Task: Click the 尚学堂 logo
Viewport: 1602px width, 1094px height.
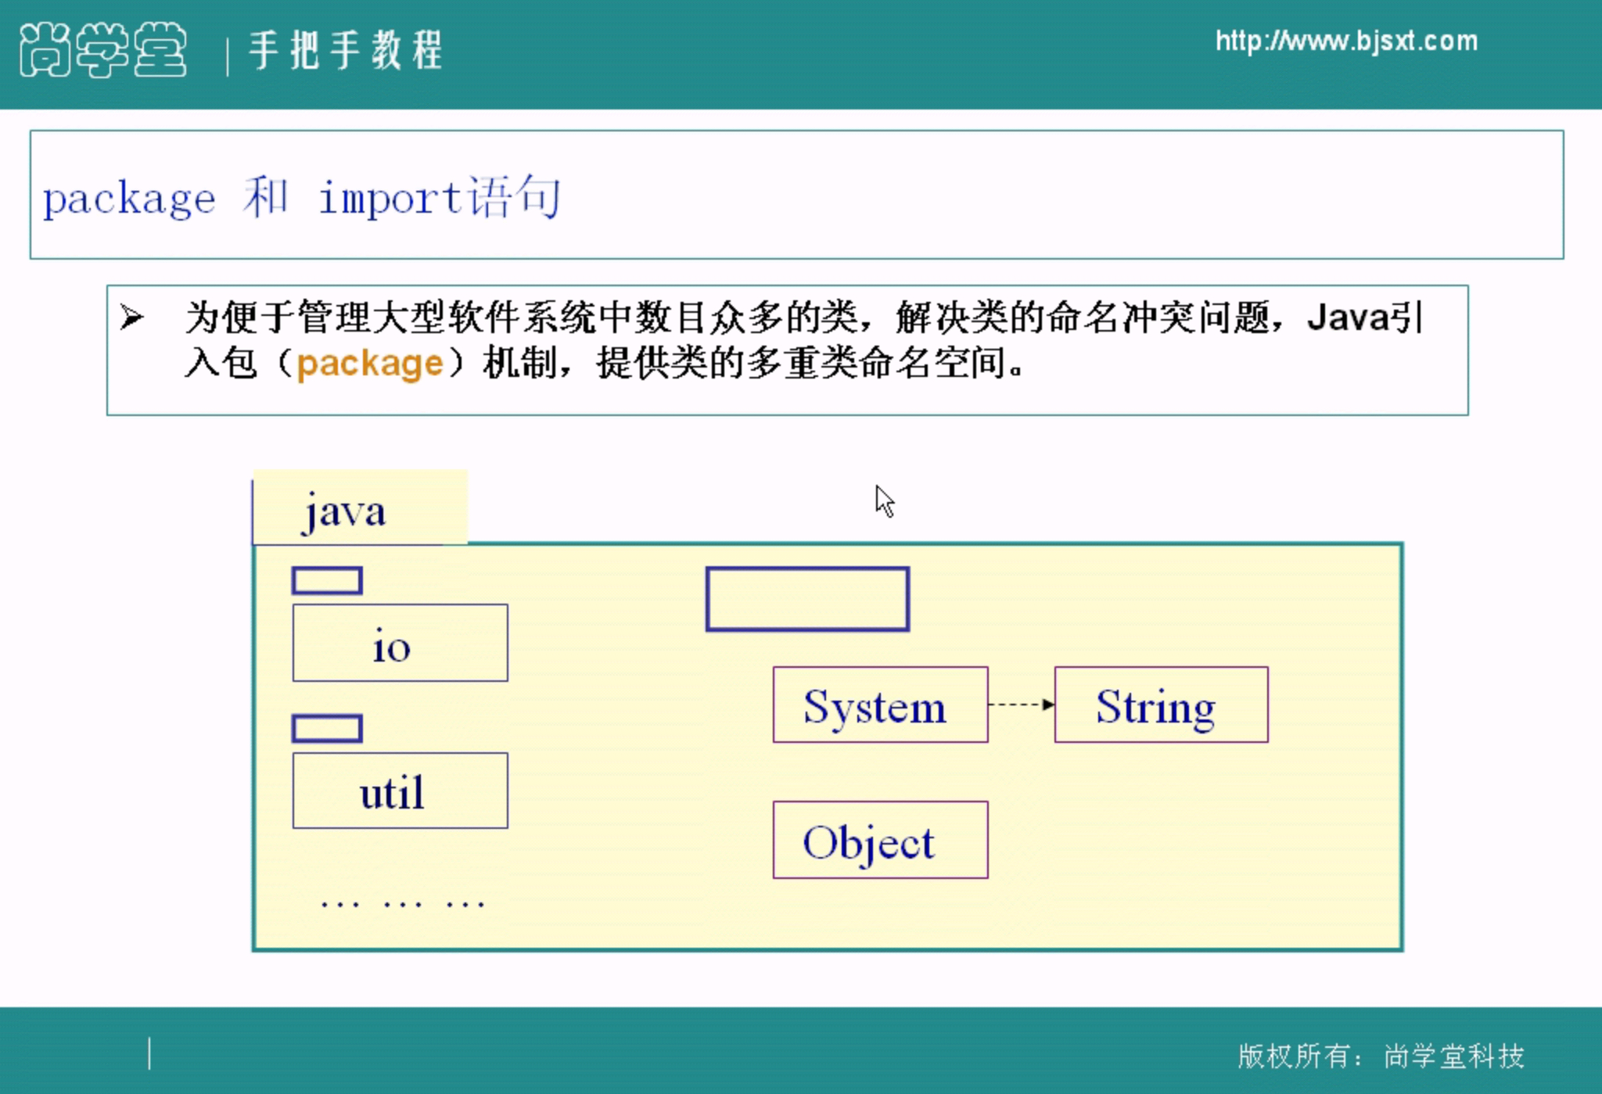Action: [102, 50]
